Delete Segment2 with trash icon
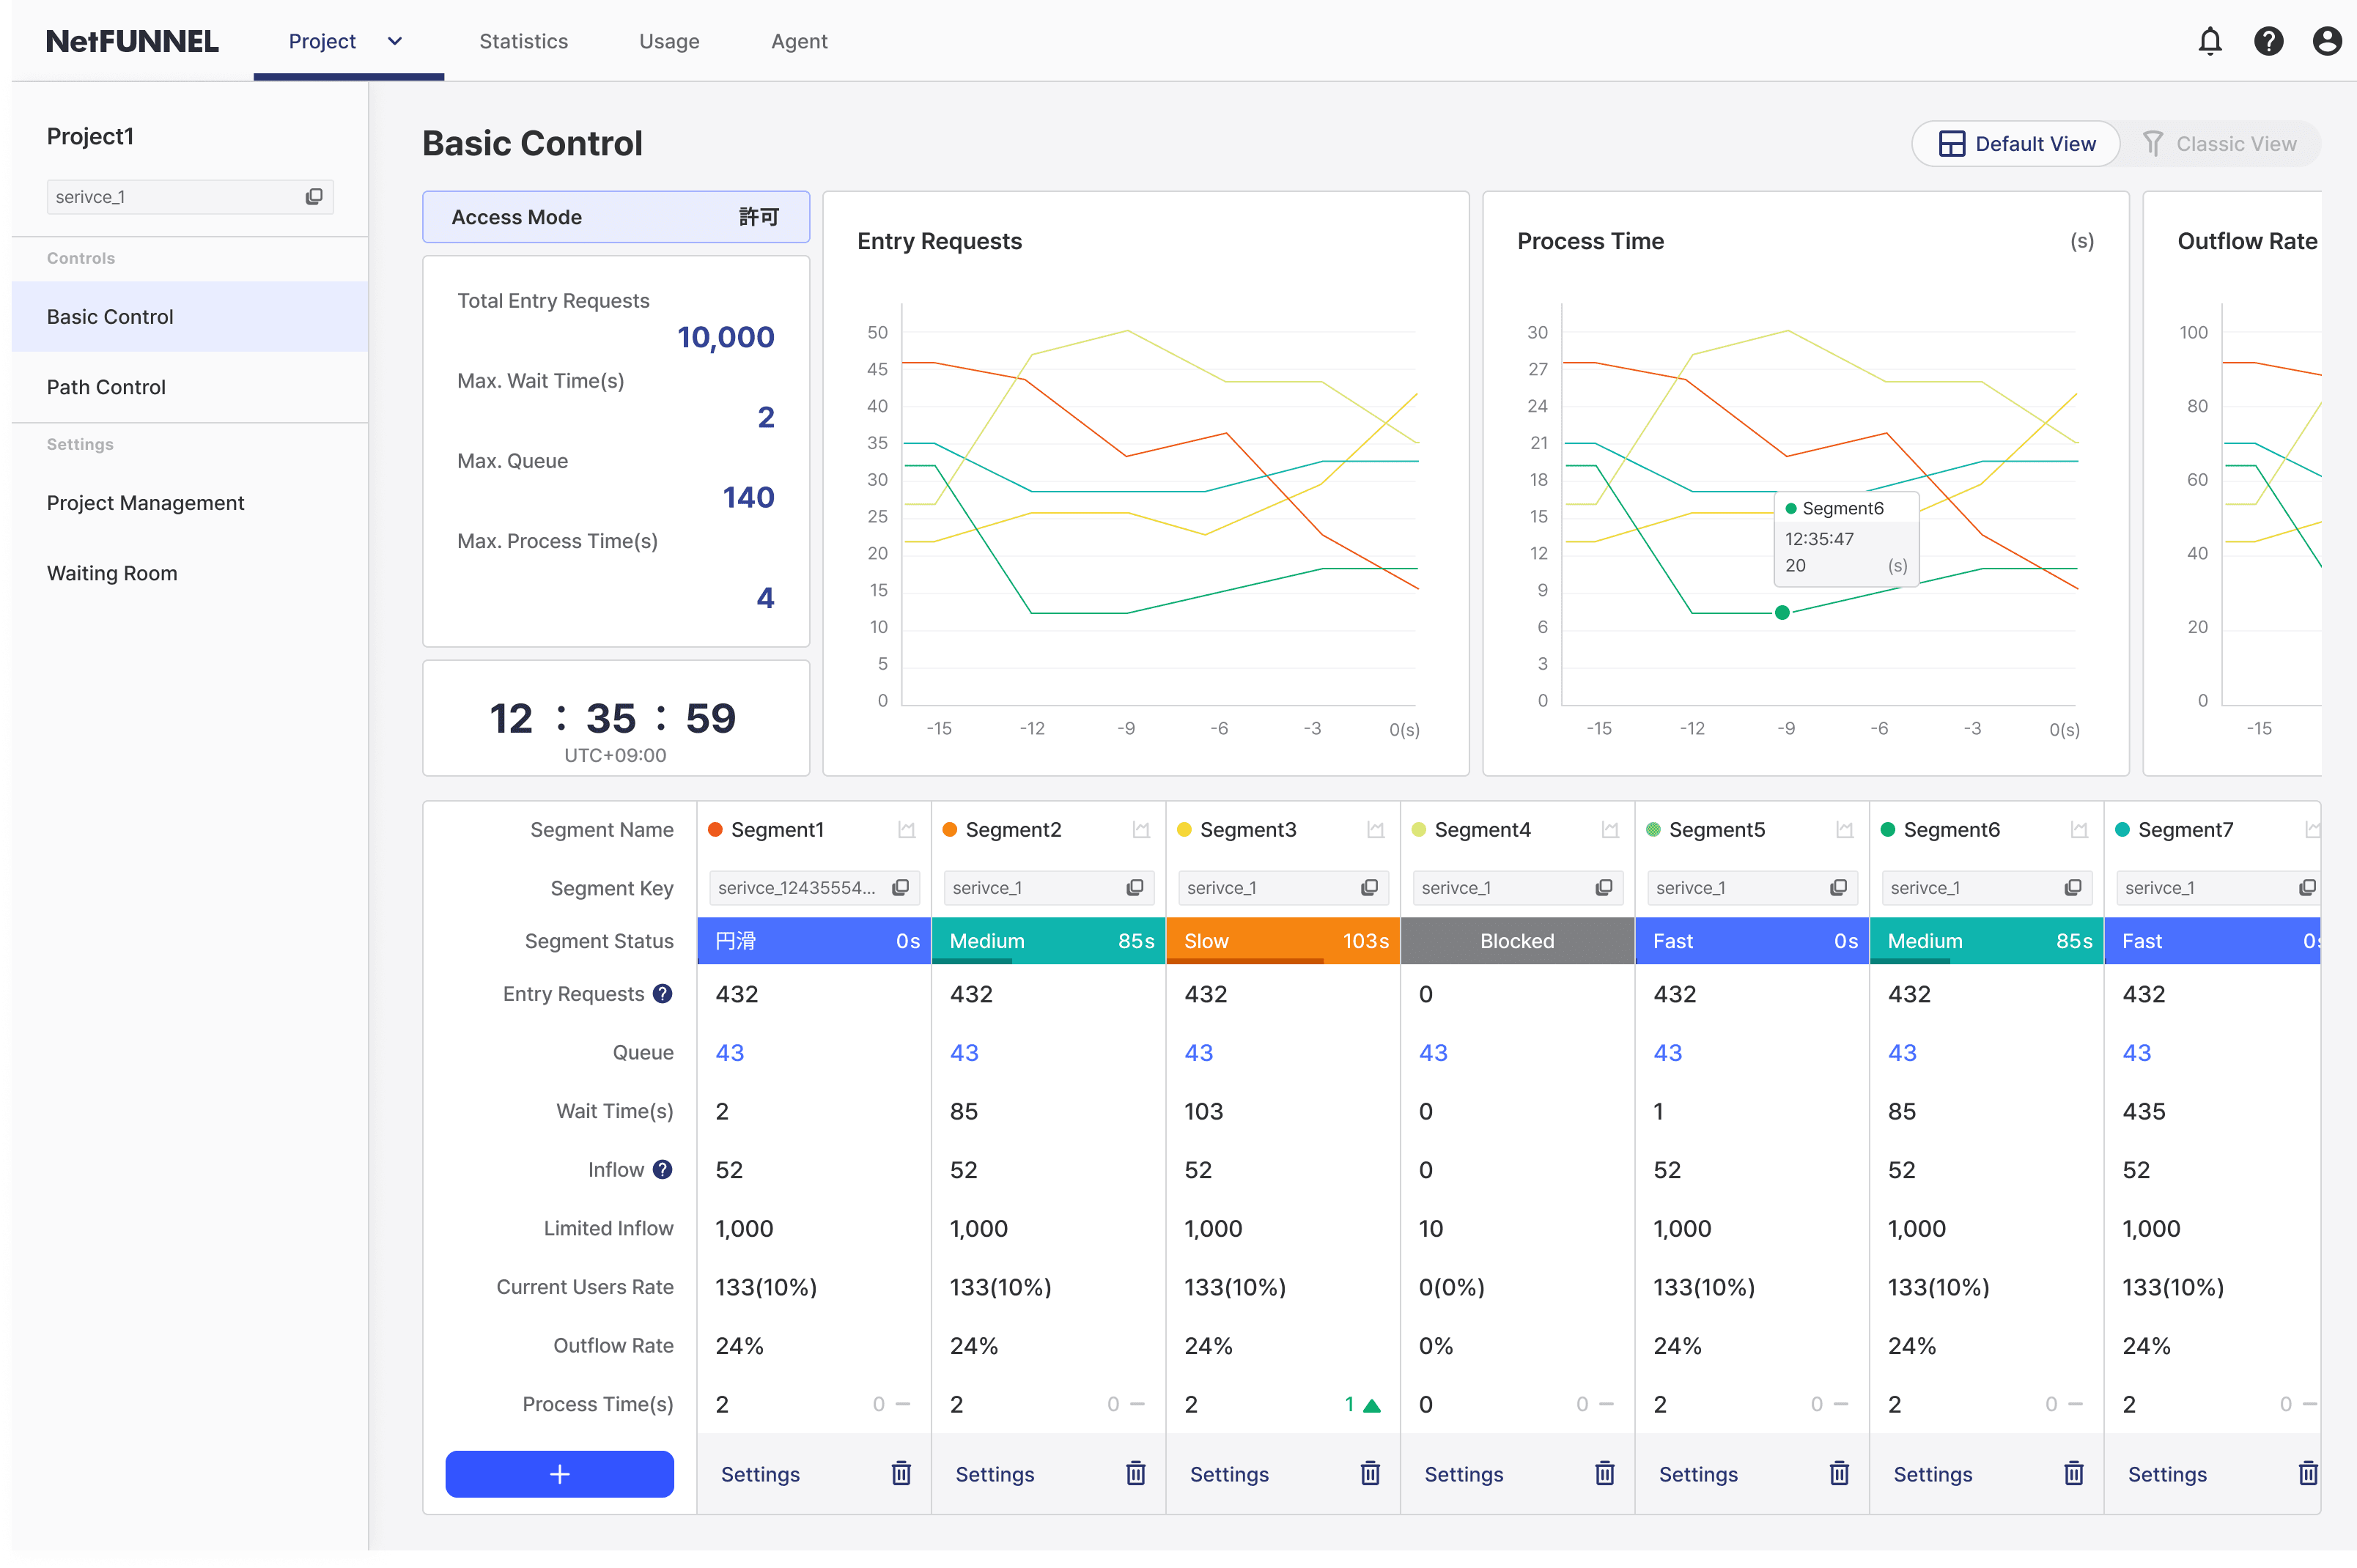Screen dimensions: 2357x1568 (x=1135, y=1473)
